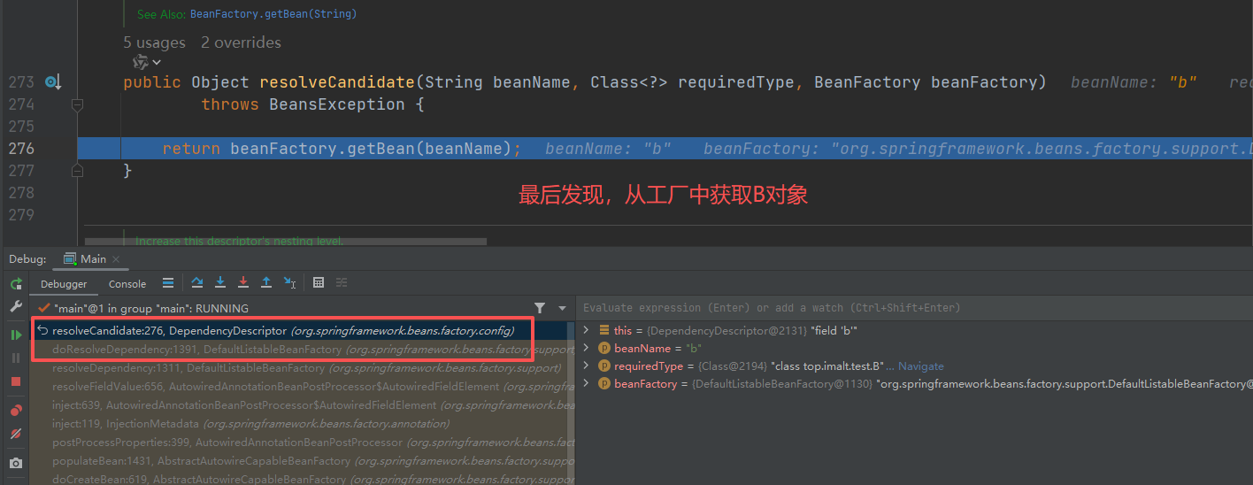
Task: Stop debugging with red square icon
Action: 16,381
